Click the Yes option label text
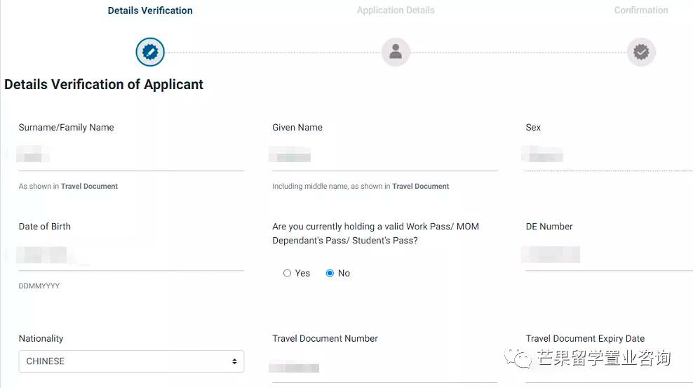Image resolution: width=693 pixels, height=388 pixels. [x=302, y=274]
